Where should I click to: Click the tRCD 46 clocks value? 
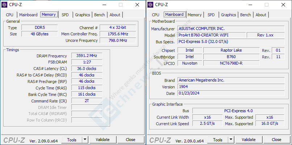[x=87, y=75]
